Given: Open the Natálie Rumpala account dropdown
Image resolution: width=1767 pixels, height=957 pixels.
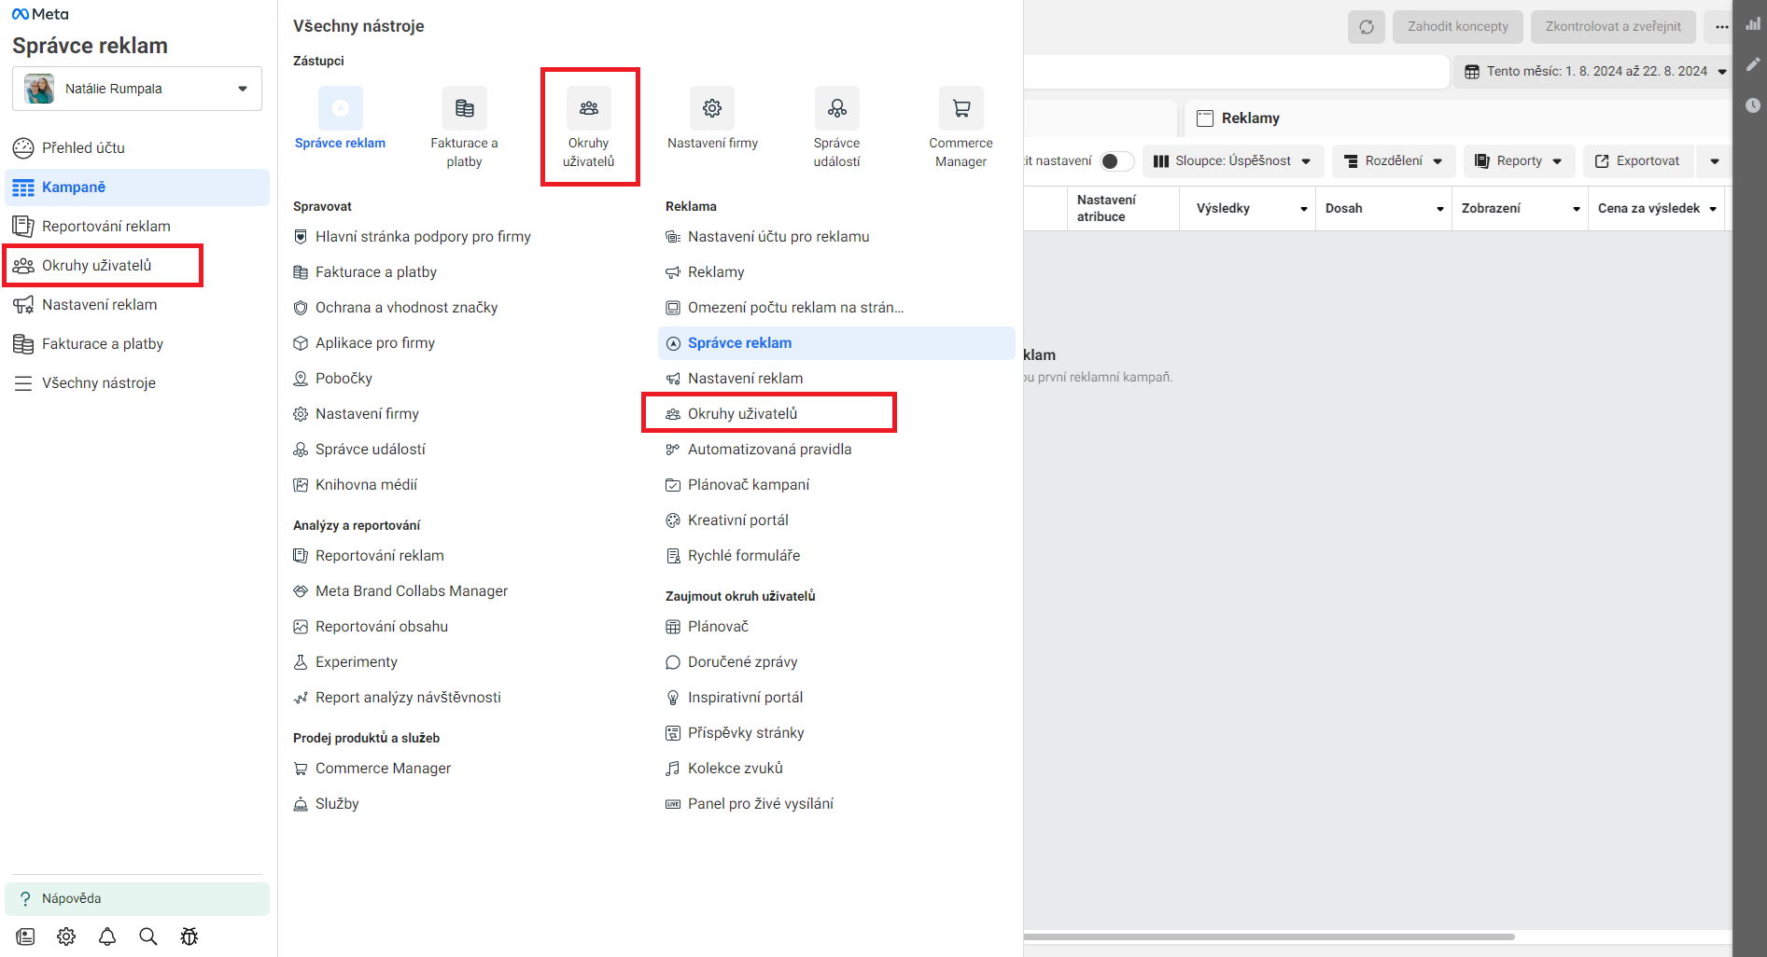Looking at the screenshot, I should click(x=137, y=89).
